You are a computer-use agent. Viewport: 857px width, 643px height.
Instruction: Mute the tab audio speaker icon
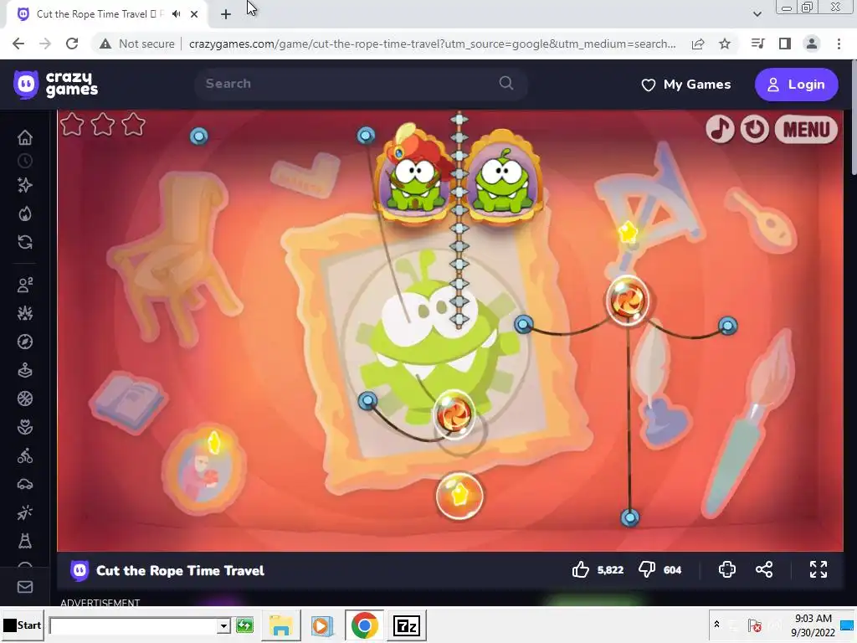(176, 14)
